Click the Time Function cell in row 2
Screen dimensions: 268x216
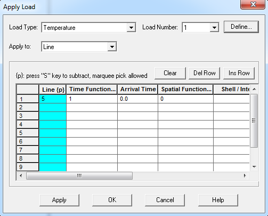pos(92,107)
